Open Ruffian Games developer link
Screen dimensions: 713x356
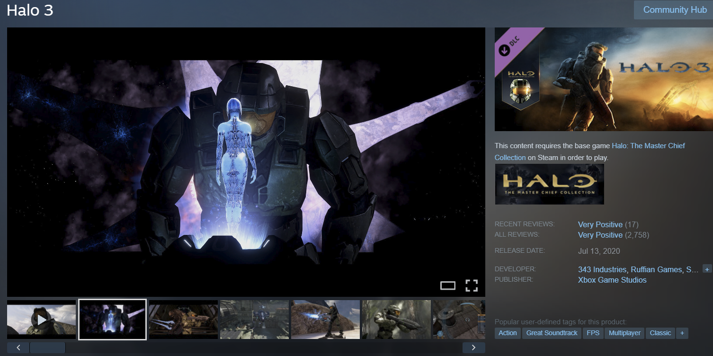(656, 269)
